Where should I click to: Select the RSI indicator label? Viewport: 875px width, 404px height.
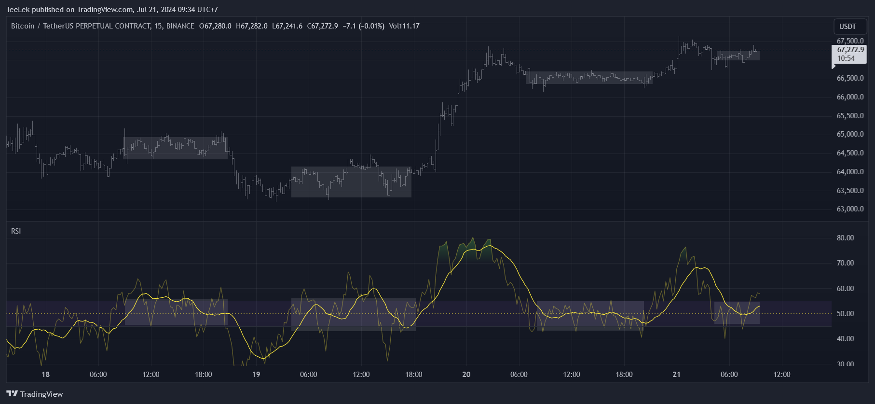16,231
